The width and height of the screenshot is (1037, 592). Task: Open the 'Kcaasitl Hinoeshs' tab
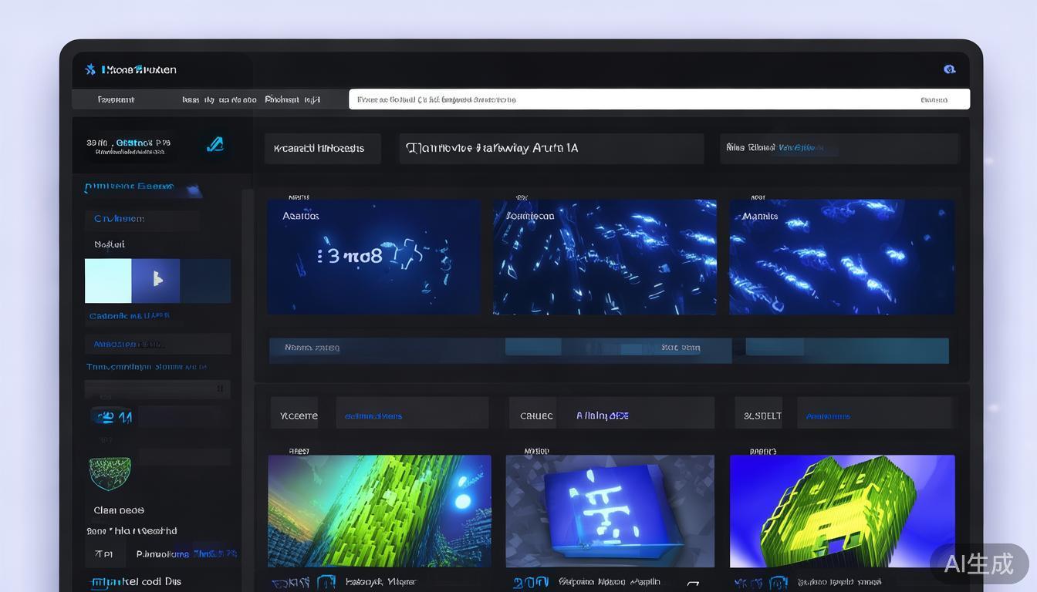click(x=323, y=149)
